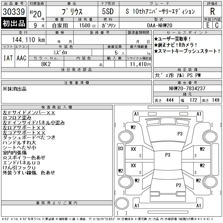The height and width of the screenshot is (223, 223).
Task: Select the evaluation grade R box
Action: click(212, 11)
